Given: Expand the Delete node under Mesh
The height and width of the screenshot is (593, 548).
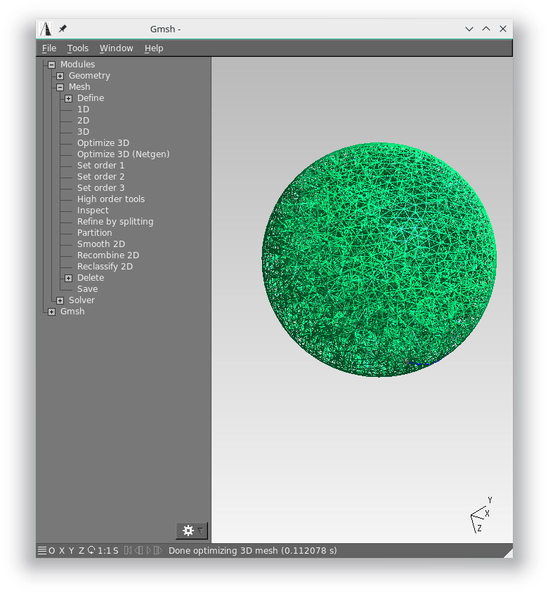Looking at the screenshot, I should (x=69, y=279).
